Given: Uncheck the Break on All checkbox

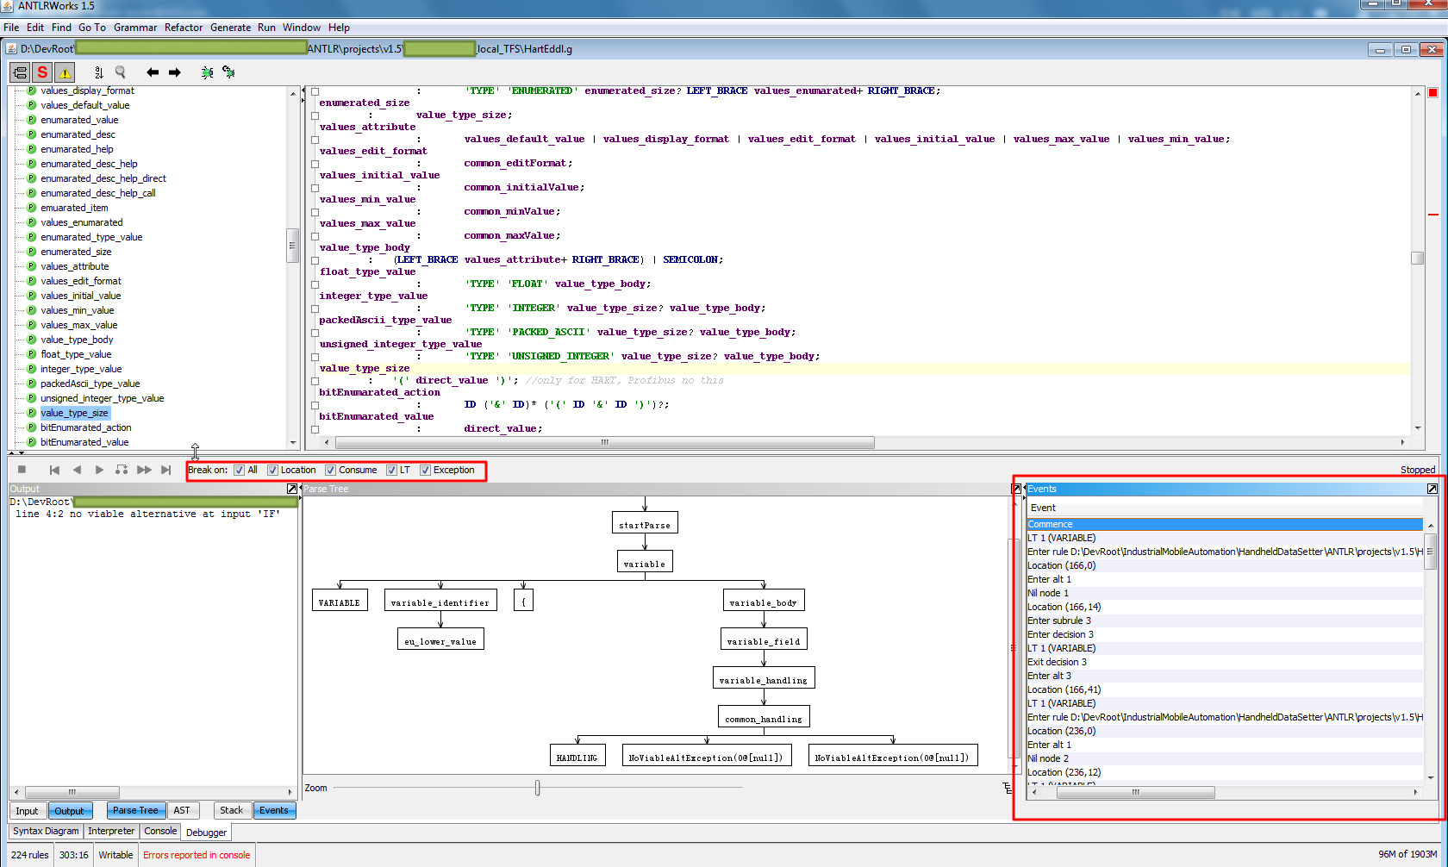Looking at the screenshot, I should [x=240, y=470].
